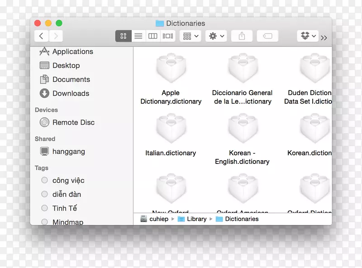This screenshot has width=362, height=268.
Task: Open the item arrangement dropdown
Action: click(190, 36)
